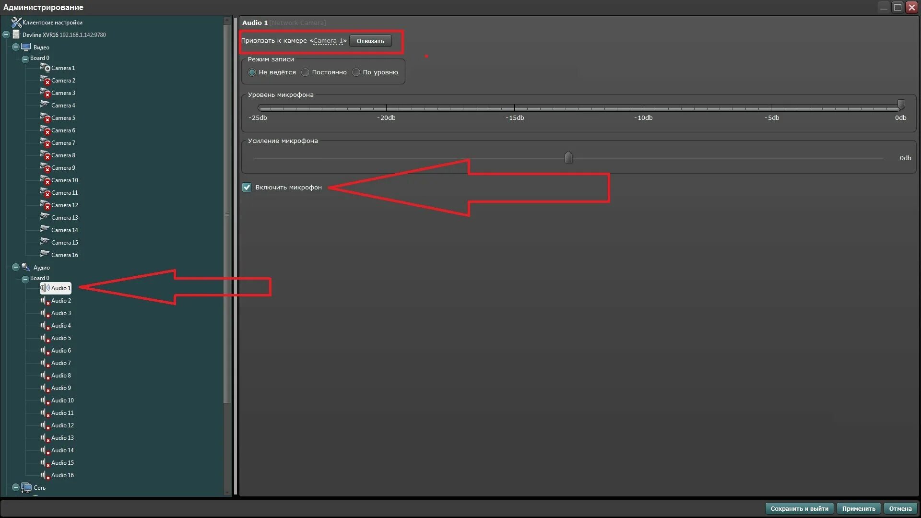Select the 'Не ведётся' recording mode
921x518 pixels.
[x=252, y=72]
